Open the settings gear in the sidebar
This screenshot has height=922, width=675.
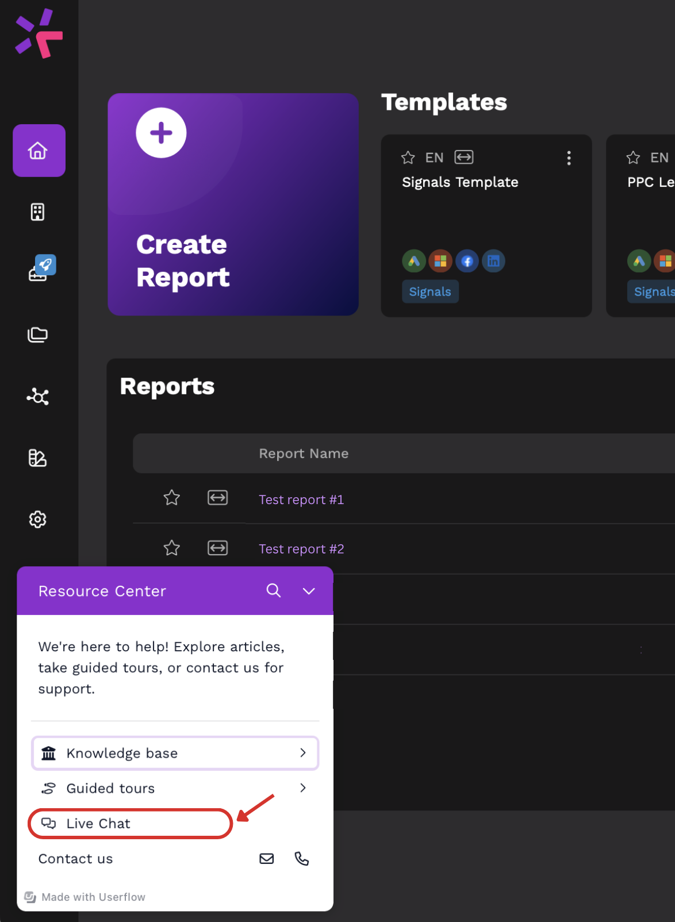pos(38,520)
